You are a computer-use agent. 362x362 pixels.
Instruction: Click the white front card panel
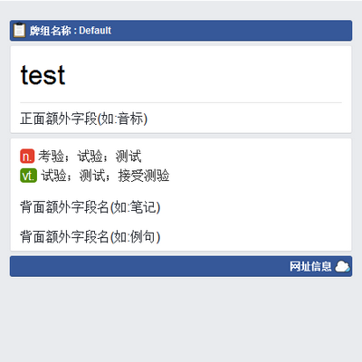coord(181,90)
